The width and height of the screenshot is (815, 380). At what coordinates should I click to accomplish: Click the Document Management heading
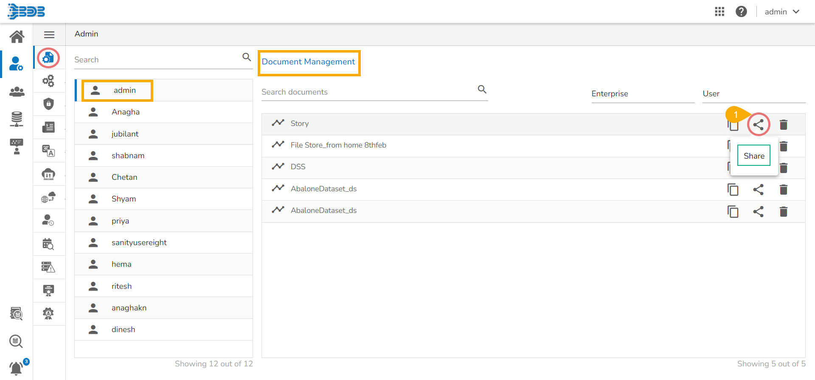click(308, 62)
